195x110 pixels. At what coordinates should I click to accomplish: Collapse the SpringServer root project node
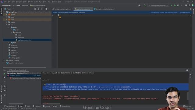[4, 12]
